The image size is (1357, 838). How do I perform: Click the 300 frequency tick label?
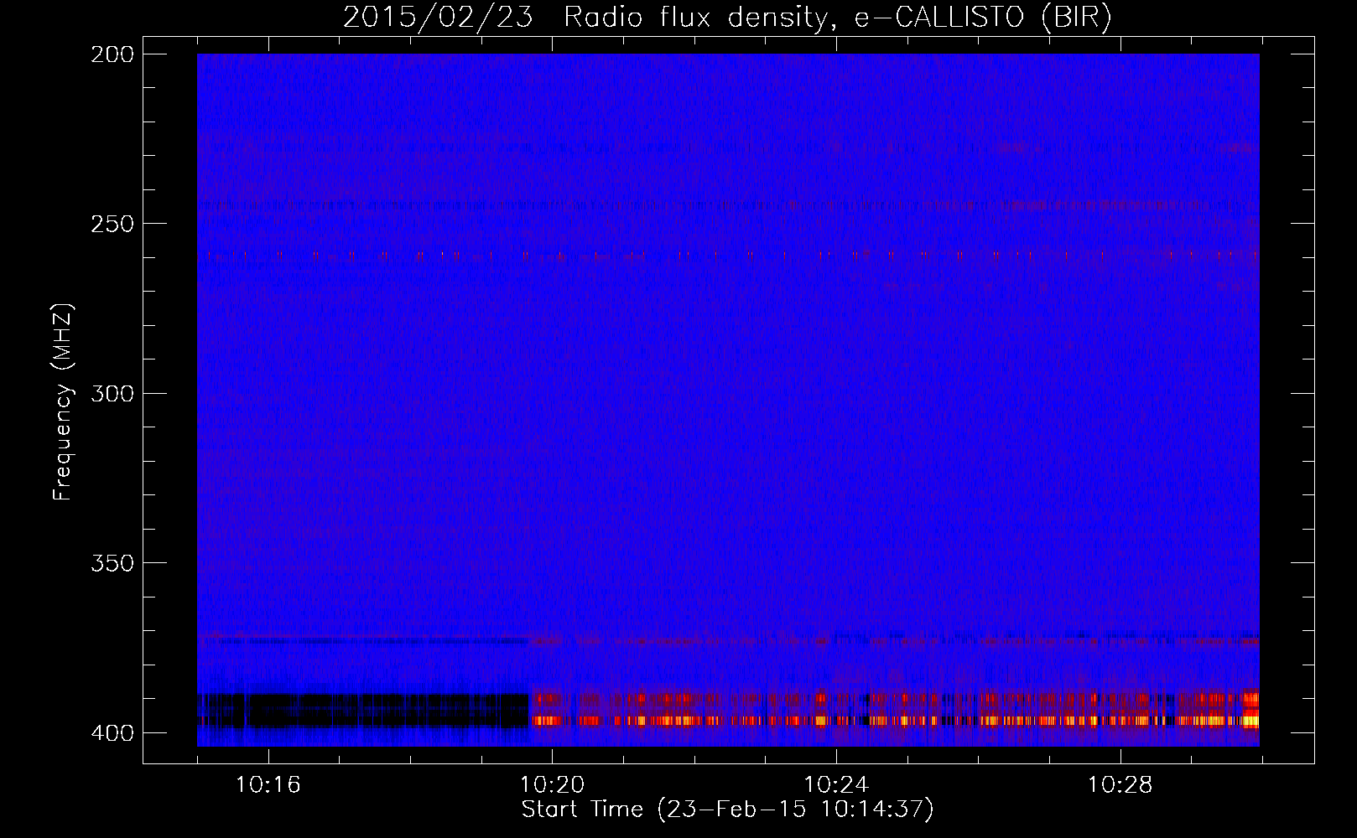[112, 393]
